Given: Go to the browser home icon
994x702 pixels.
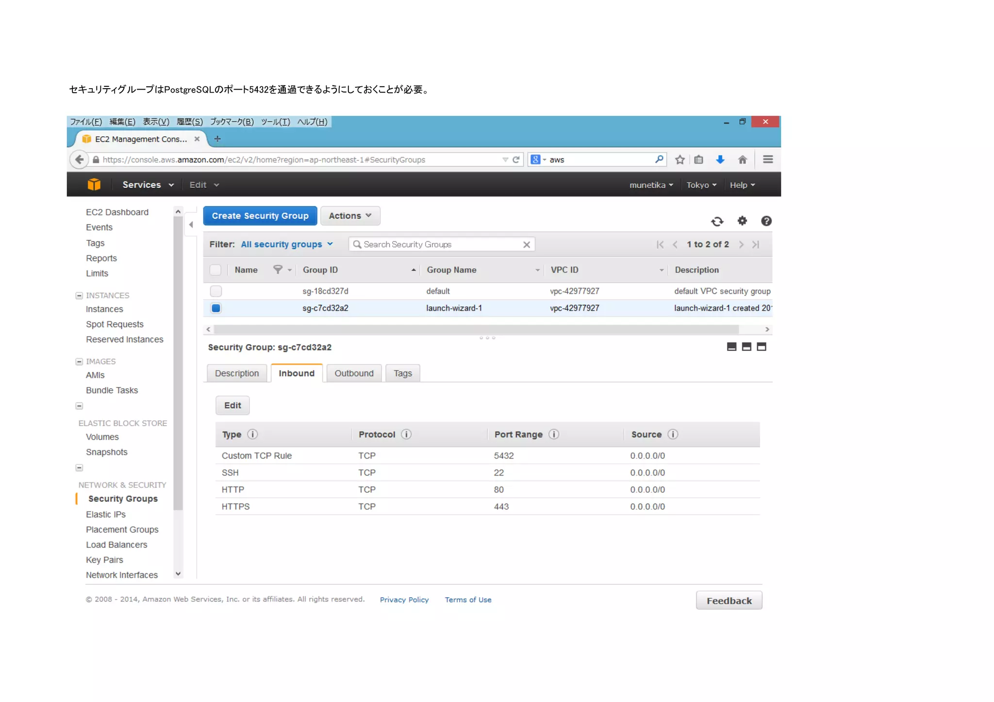Looking at the screenshot, I should point(742,160).
